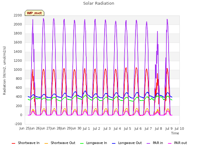Click the magenta PAR out legend swatch
The image size is (198, 149).
pyautogui.click(x=170, y=143)
